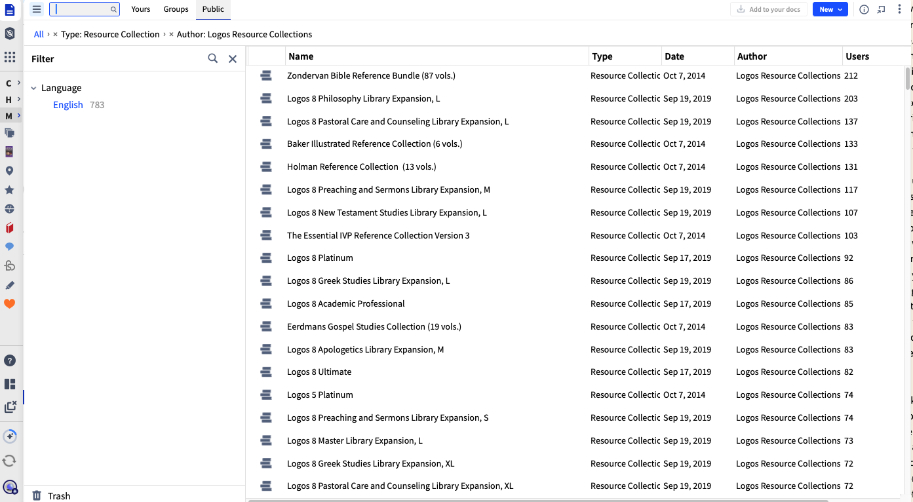This screenshot has height=502, width=913.
Task: Open the New dropdown button
Action: click(x=830, y=9)
